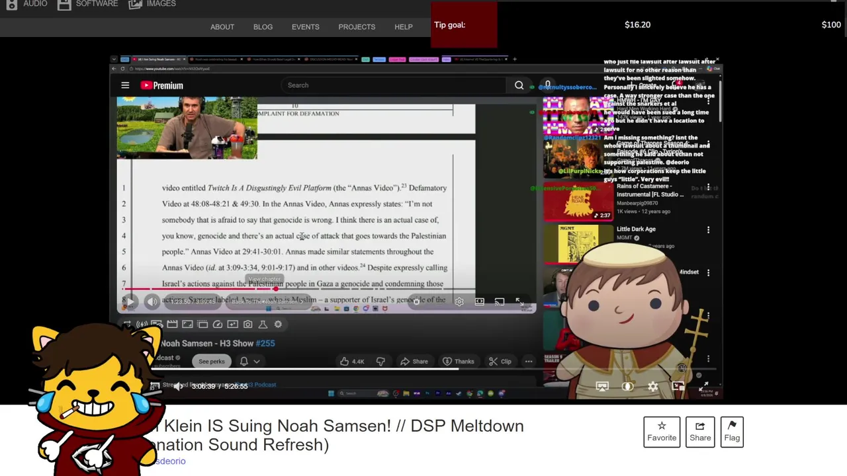Open the SOFTWARE section in top bar
The image size is (847, 476).
(x=87, y=4)
